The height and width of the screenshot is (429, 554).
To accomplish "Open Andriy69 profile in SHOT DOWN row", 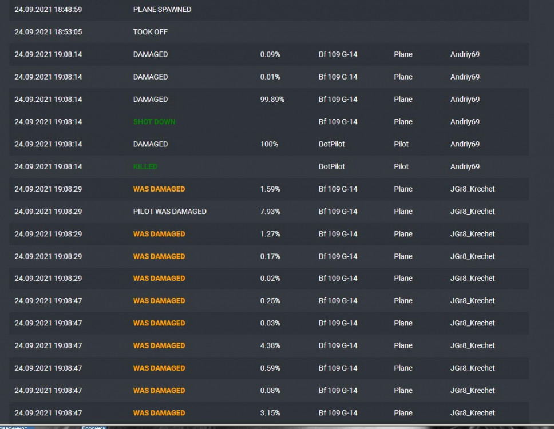I will [465, 122].
